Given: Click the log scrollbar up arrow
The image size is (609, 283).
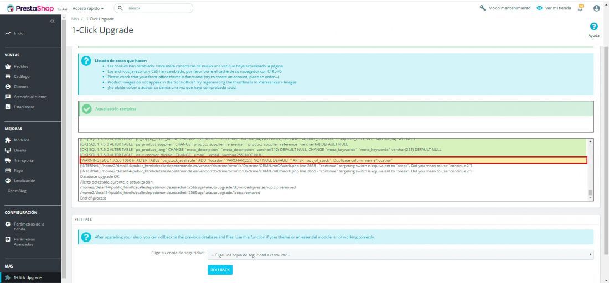Looking at the screenshot, I should [590, 141].
